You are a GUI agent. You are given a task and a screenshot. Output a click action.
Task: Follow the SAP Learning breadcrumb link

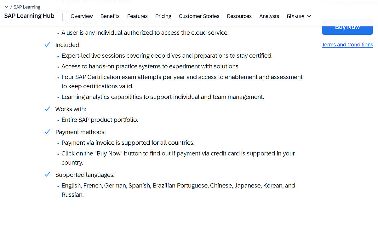(27, 7)
